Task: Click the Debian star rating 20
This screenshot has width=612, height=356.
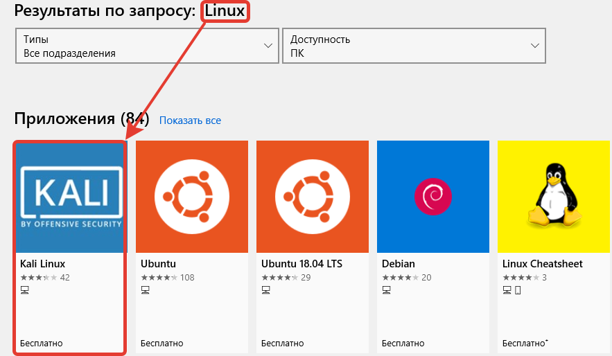Action: click(x=407, y=278)
